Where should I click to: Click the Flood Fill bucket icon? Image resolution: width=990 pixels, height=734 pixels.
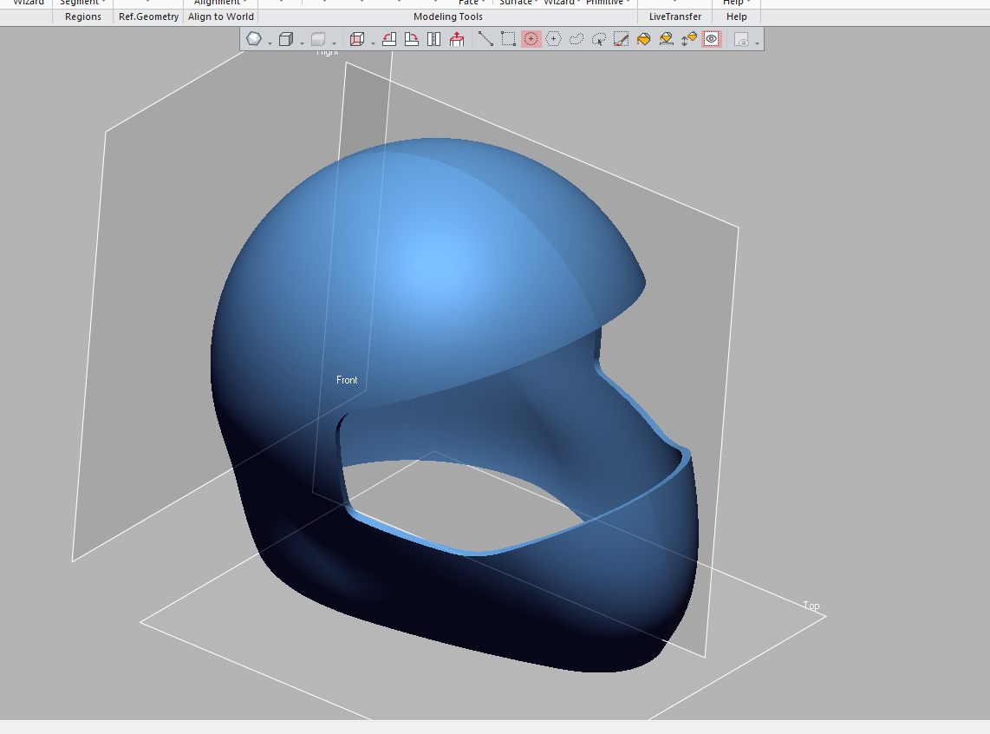[x=643, y=39]
